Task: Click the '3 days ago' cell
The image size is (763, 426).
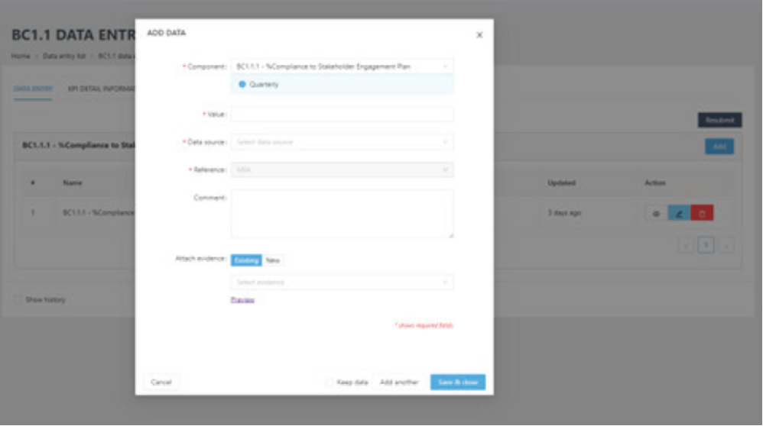Action: click(564, 213)
